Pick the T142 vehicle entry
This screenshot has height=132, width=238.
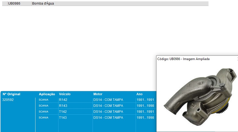click(63, 112)
